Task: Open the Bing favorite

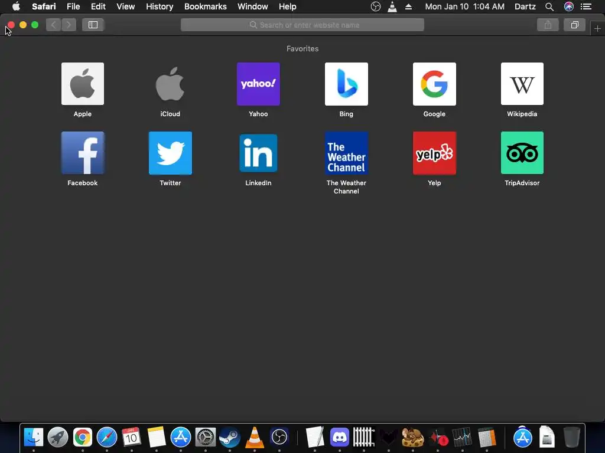Action: click(346, 84)
